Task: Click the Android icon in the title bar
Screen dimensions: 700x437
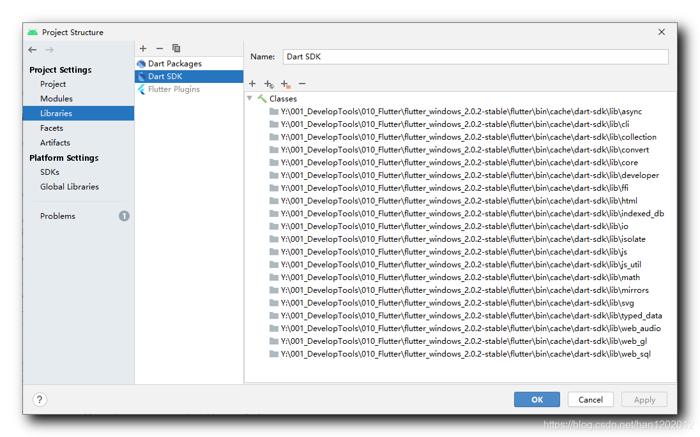Action: (33, 32)
